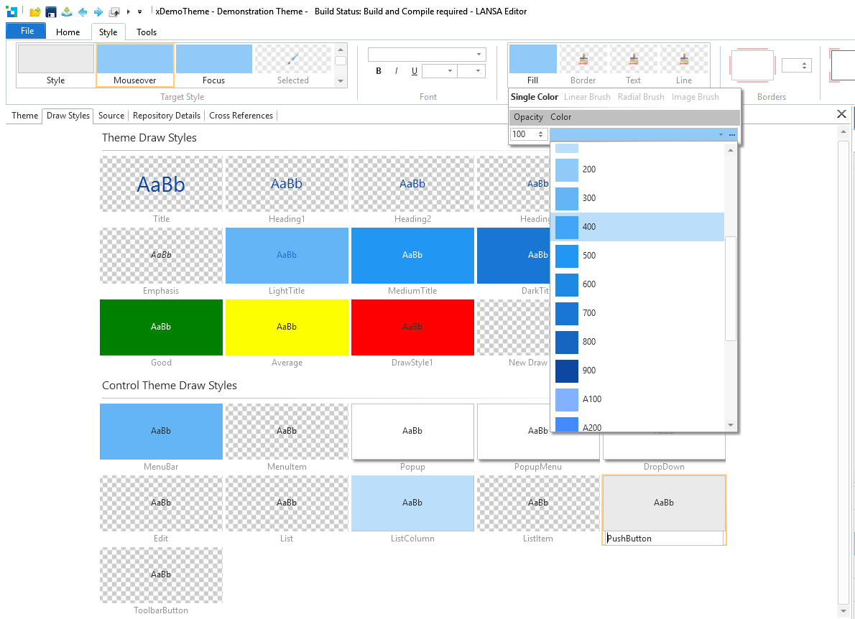The width and height of the screenshot is (855, 619).
Task: Toggle bold font formatting
Action: click(379, 71)
